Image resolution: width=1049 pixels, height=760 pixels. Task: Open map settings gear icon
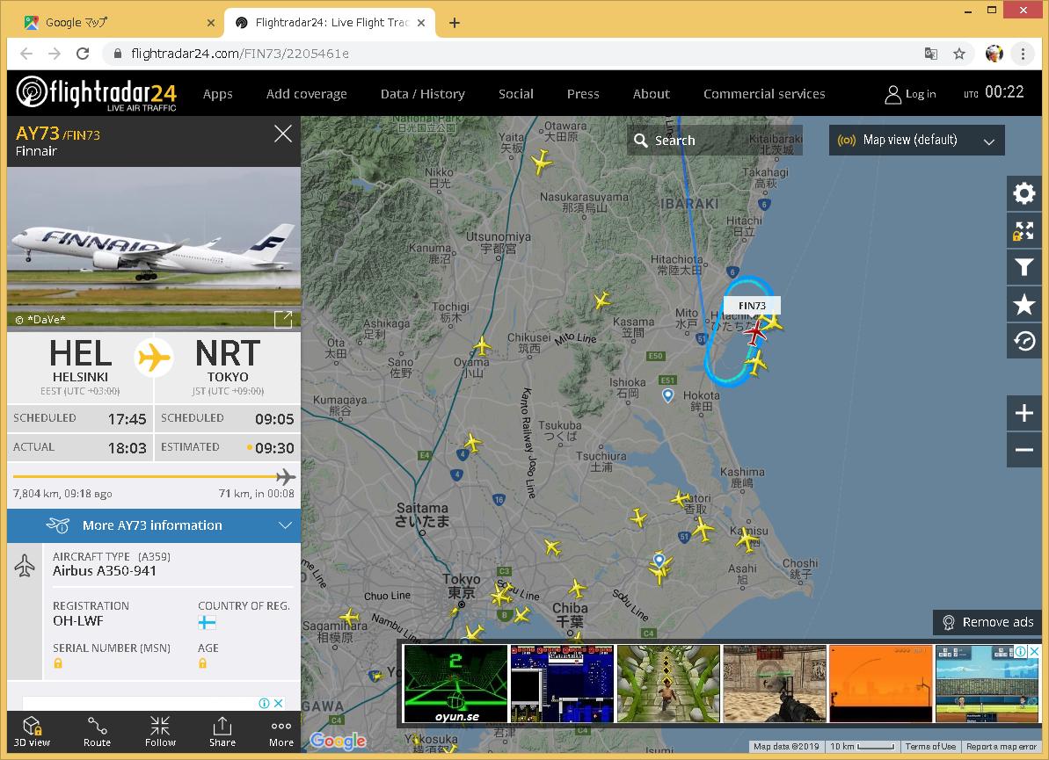click(1024, 194)
